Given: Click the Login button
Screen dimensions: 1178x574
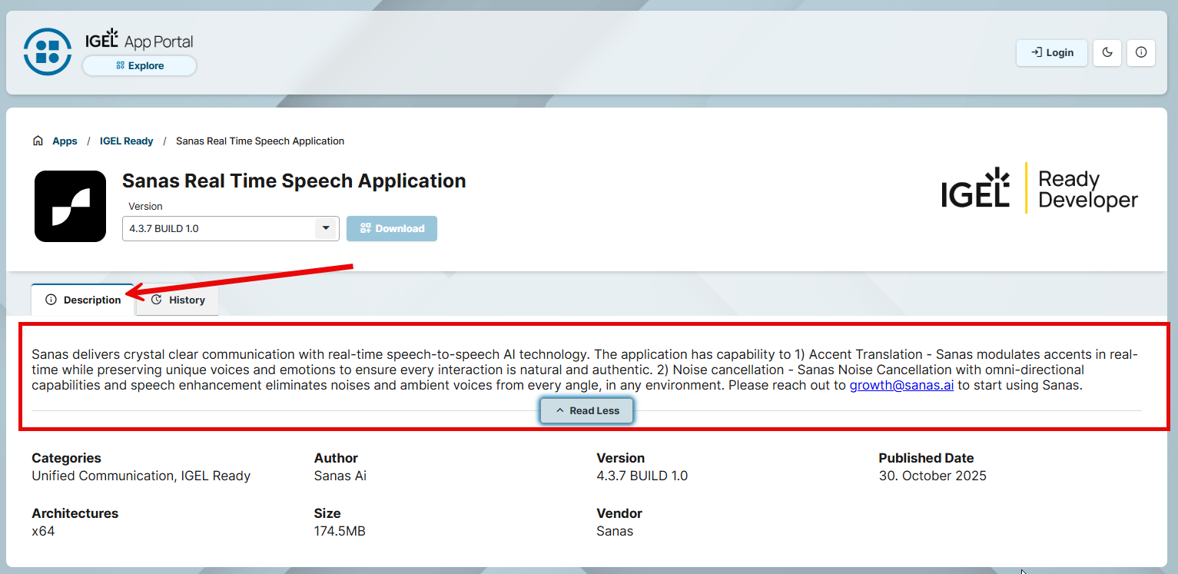Looking at the screenshot, I should tap(1051, 52).
